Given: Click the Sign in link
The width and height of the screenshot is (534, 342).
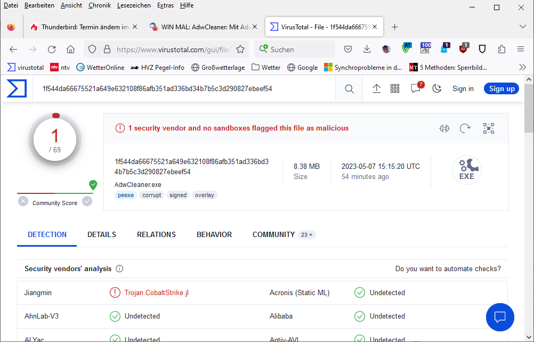Looking at the screenshot, I should (463, 89).
